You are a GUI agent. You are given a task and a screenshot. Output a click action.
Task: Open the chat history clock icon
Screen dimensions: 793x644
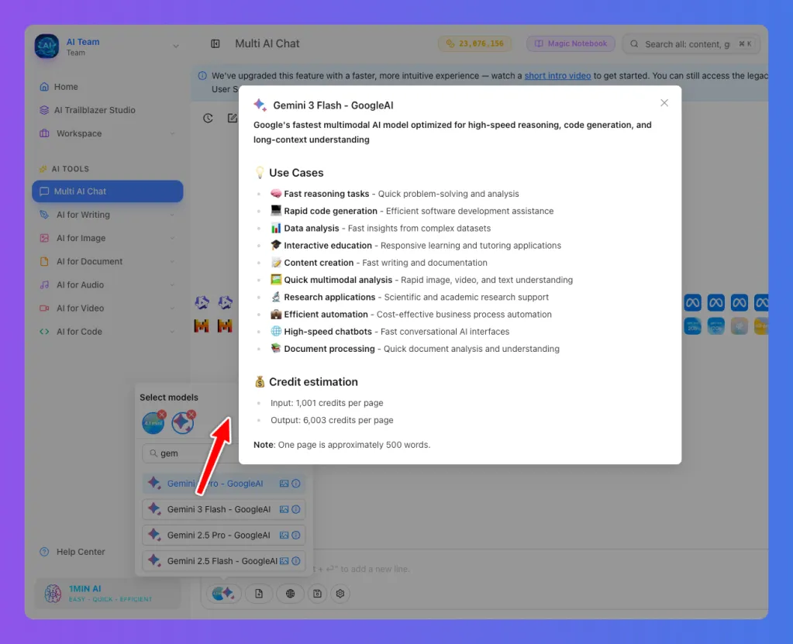[208, 119]
